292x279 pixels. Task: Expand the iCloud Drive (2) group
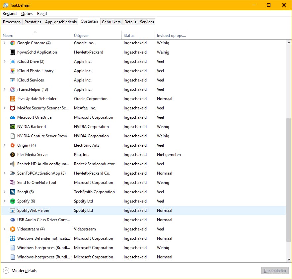pyautogui.click(x=5, y=62)
